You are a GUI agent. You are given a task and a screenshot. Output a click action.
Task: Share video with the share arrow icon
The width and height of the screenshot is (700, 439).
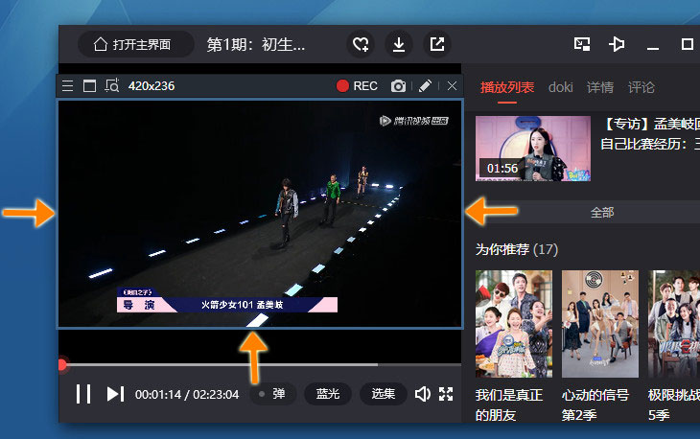[x=437, y=44]
